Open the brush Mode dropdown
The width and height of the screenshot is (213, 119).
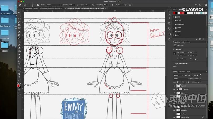[x=54, y=5]
